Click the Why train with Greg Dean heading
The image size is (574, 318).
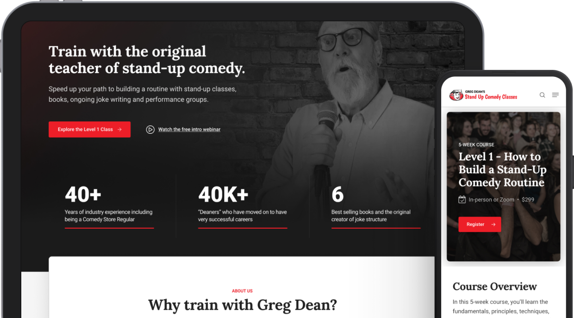coord(242,305)
